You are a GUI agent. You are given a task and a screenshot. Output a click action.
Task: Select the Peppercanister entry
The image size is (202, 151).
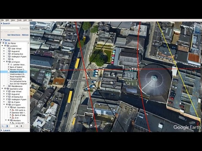click(x=16, y=79)
